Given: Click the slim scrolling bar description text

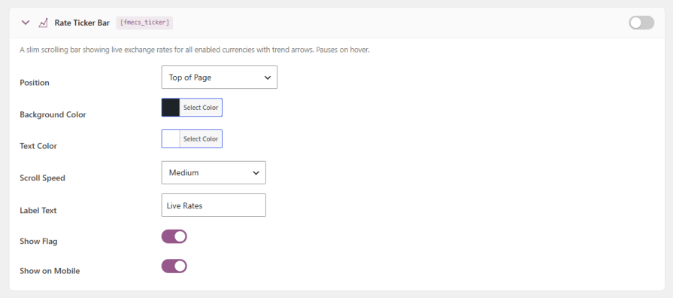Looking at the screenshot, I should click(195, 50).
